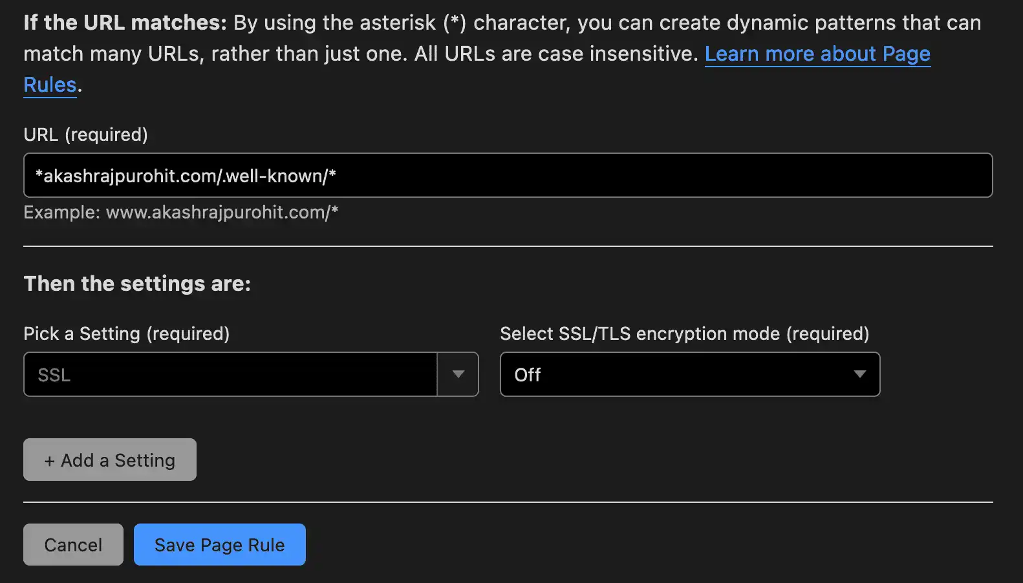Click the If the URL matches heading

pyautogui.click(x=125, y=23)
